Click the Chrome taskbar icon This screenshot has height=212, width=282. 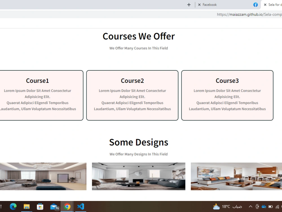[x=67, y=206]
